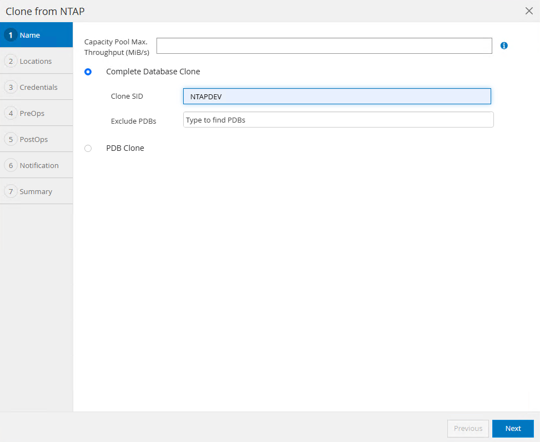Go to the Summary step
Image resolution: width=540 pixels, height=442 pixels.
[x=36, y=191]
